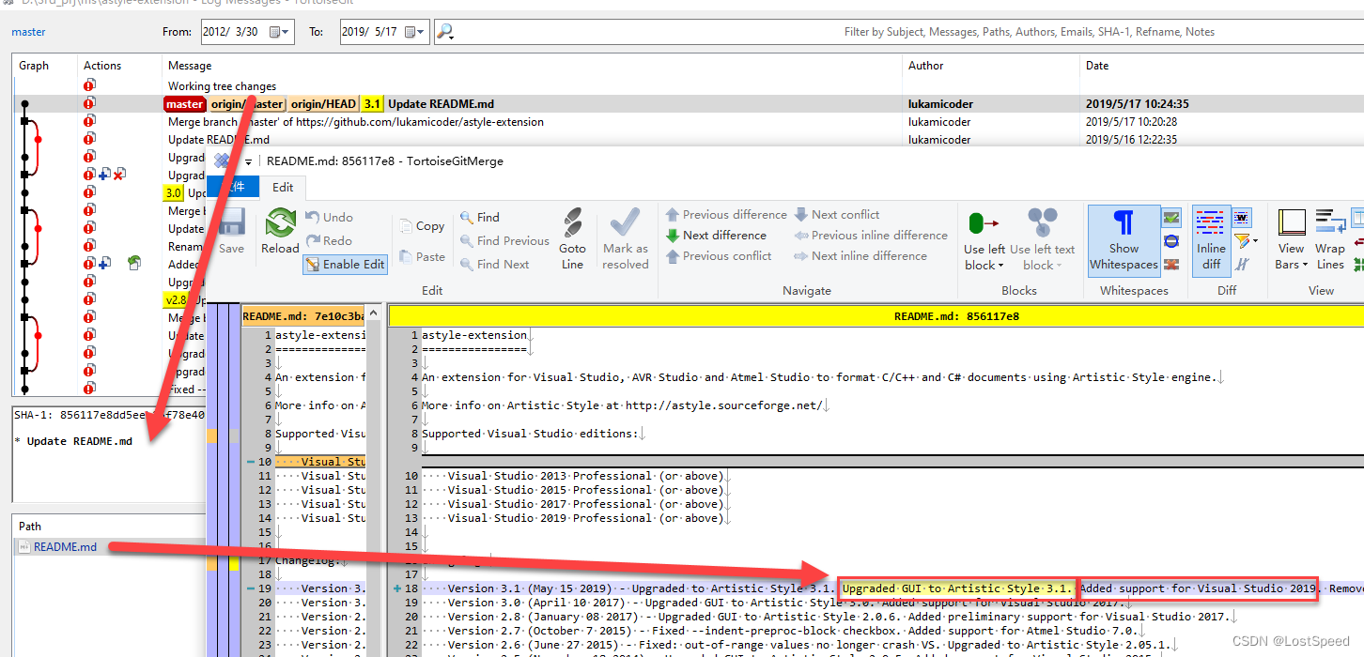This screenshot has width=1364, height=657.
Task: Copy selection using ribbon Copy
Action: (422, 226)
